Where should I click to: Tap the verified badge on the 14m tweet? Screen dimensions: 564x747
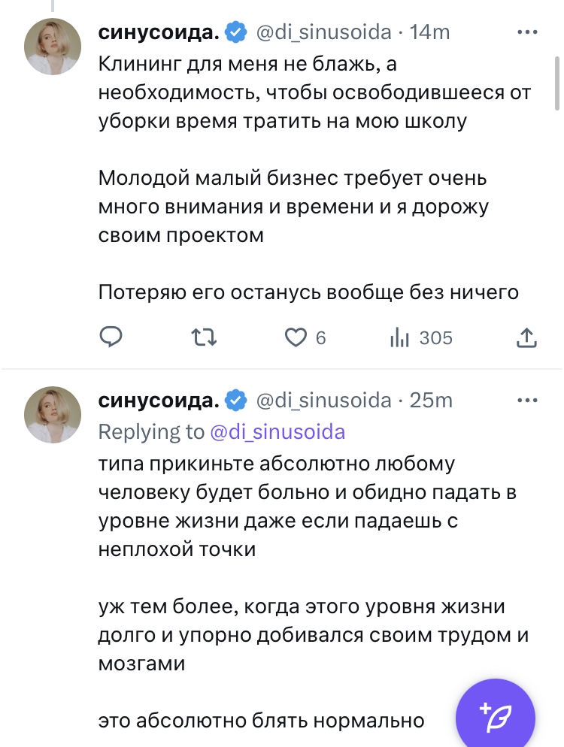236,32
